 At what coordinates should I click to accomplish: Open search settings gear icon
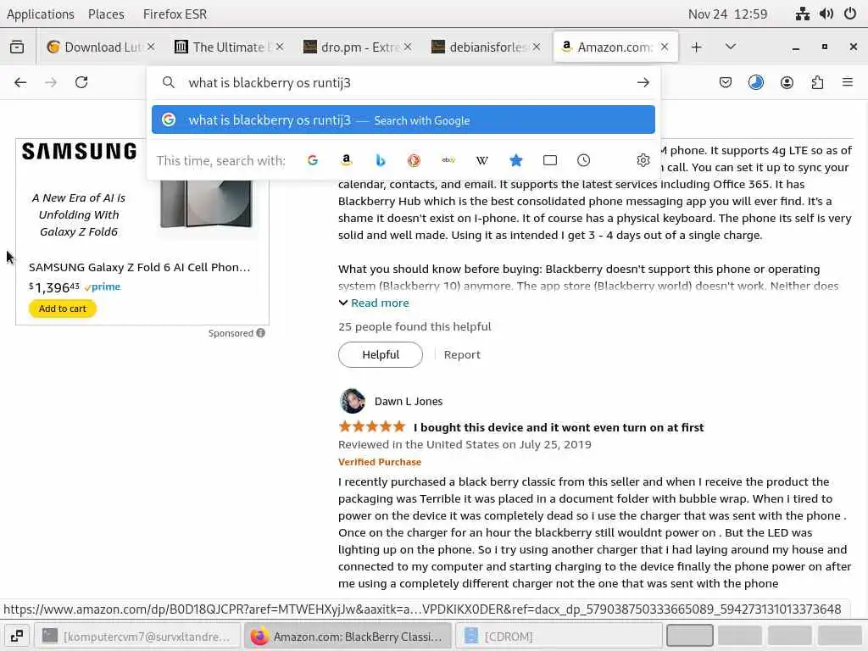tap(643, 160)
